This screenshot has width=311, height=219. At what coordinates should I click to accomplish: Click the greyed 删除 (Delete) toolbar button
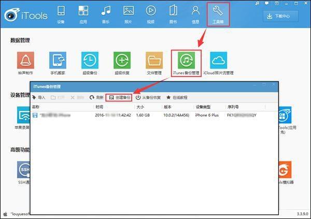click(77, 98)
